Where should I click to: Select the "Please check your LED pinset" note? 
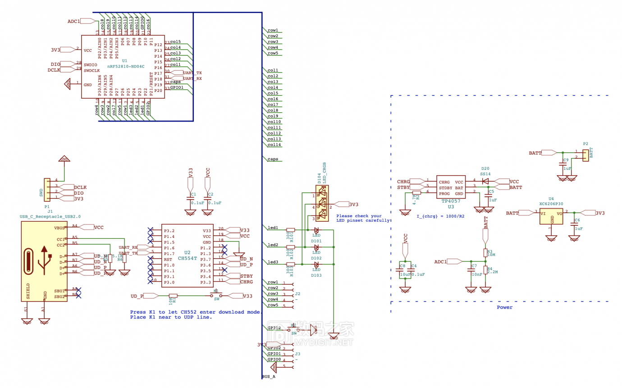pyautogui.click(x=362, y=218)
